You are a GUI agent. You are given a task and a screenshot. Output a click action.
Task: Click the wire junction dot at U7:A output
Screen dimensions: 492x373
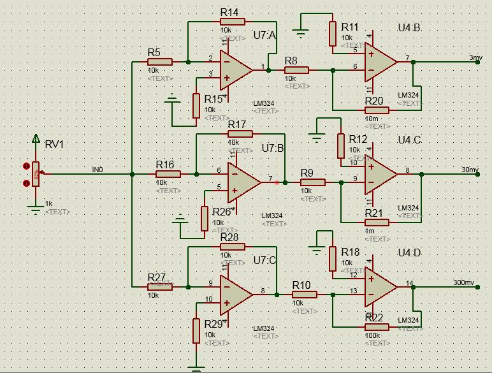pos(268,70)
